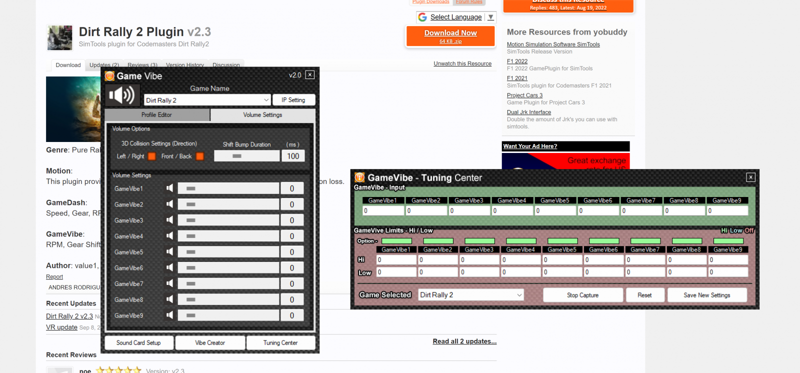Click the Reset button in Tuning Center
800x373 pixels.
pyautogui.click(x=645, y=295)
